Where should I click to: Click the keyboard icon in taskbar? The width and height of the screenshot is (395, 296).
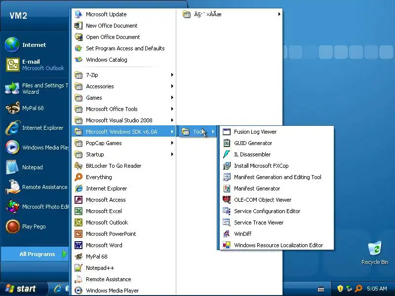tap(321, 289)
